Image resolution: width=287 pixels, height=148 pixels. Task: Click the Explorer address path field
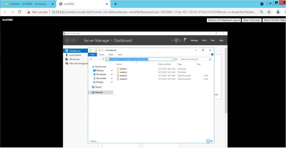[140, 59]
